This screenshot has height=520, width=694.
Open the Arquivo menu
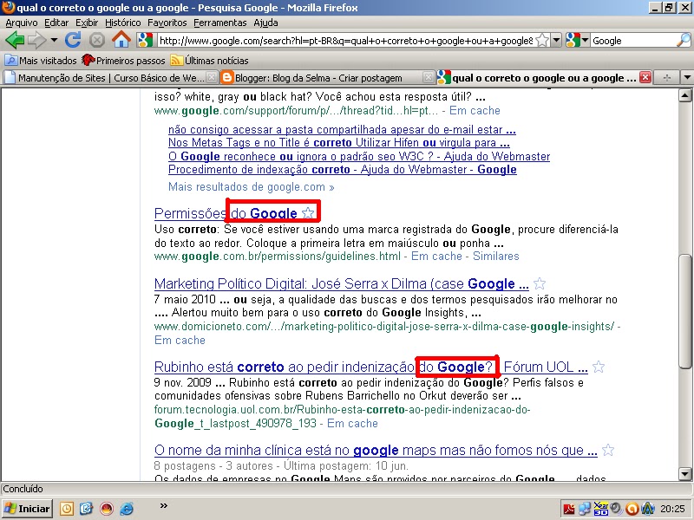22,23
